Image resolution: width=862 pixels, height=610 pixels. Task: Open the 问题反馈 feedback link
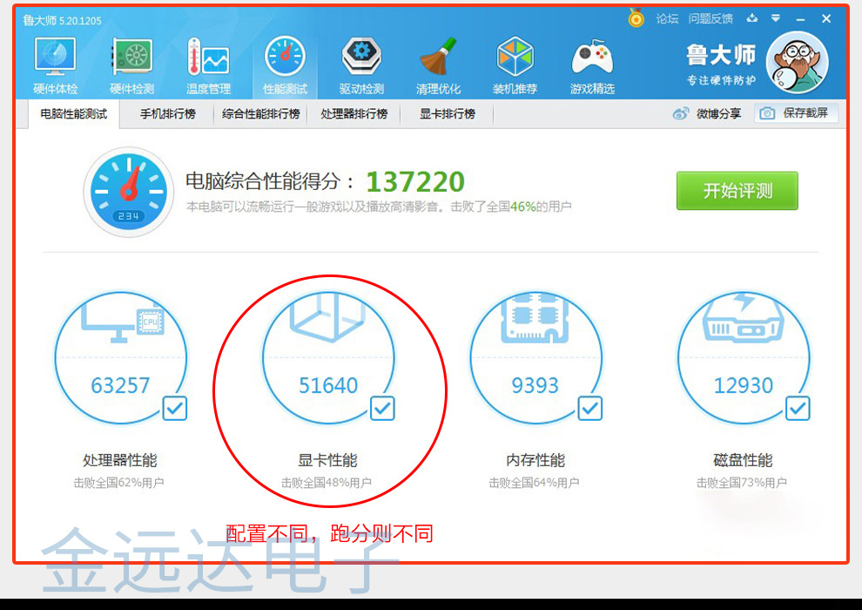tap(710, 18)
